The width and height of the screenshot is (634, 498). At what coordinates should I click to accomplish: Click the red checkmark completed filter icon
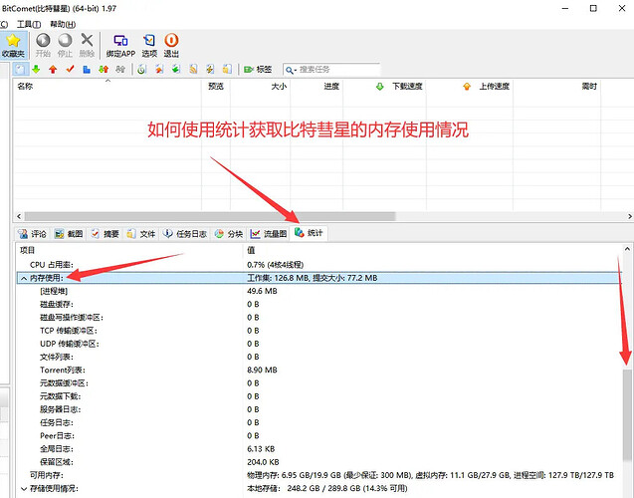point(70,70)
